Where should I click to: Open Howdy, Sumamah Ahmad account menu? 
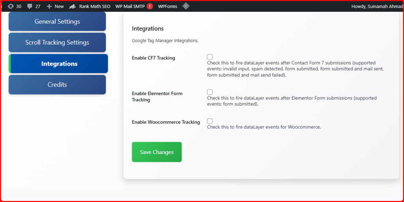click(x=377, y=6)
